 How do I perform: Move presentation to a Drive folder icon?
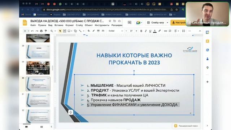114,21
